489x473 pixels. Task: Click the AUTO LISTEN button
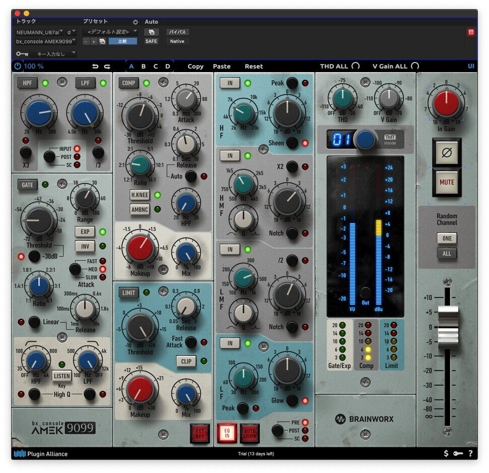[x=250, y=433]
